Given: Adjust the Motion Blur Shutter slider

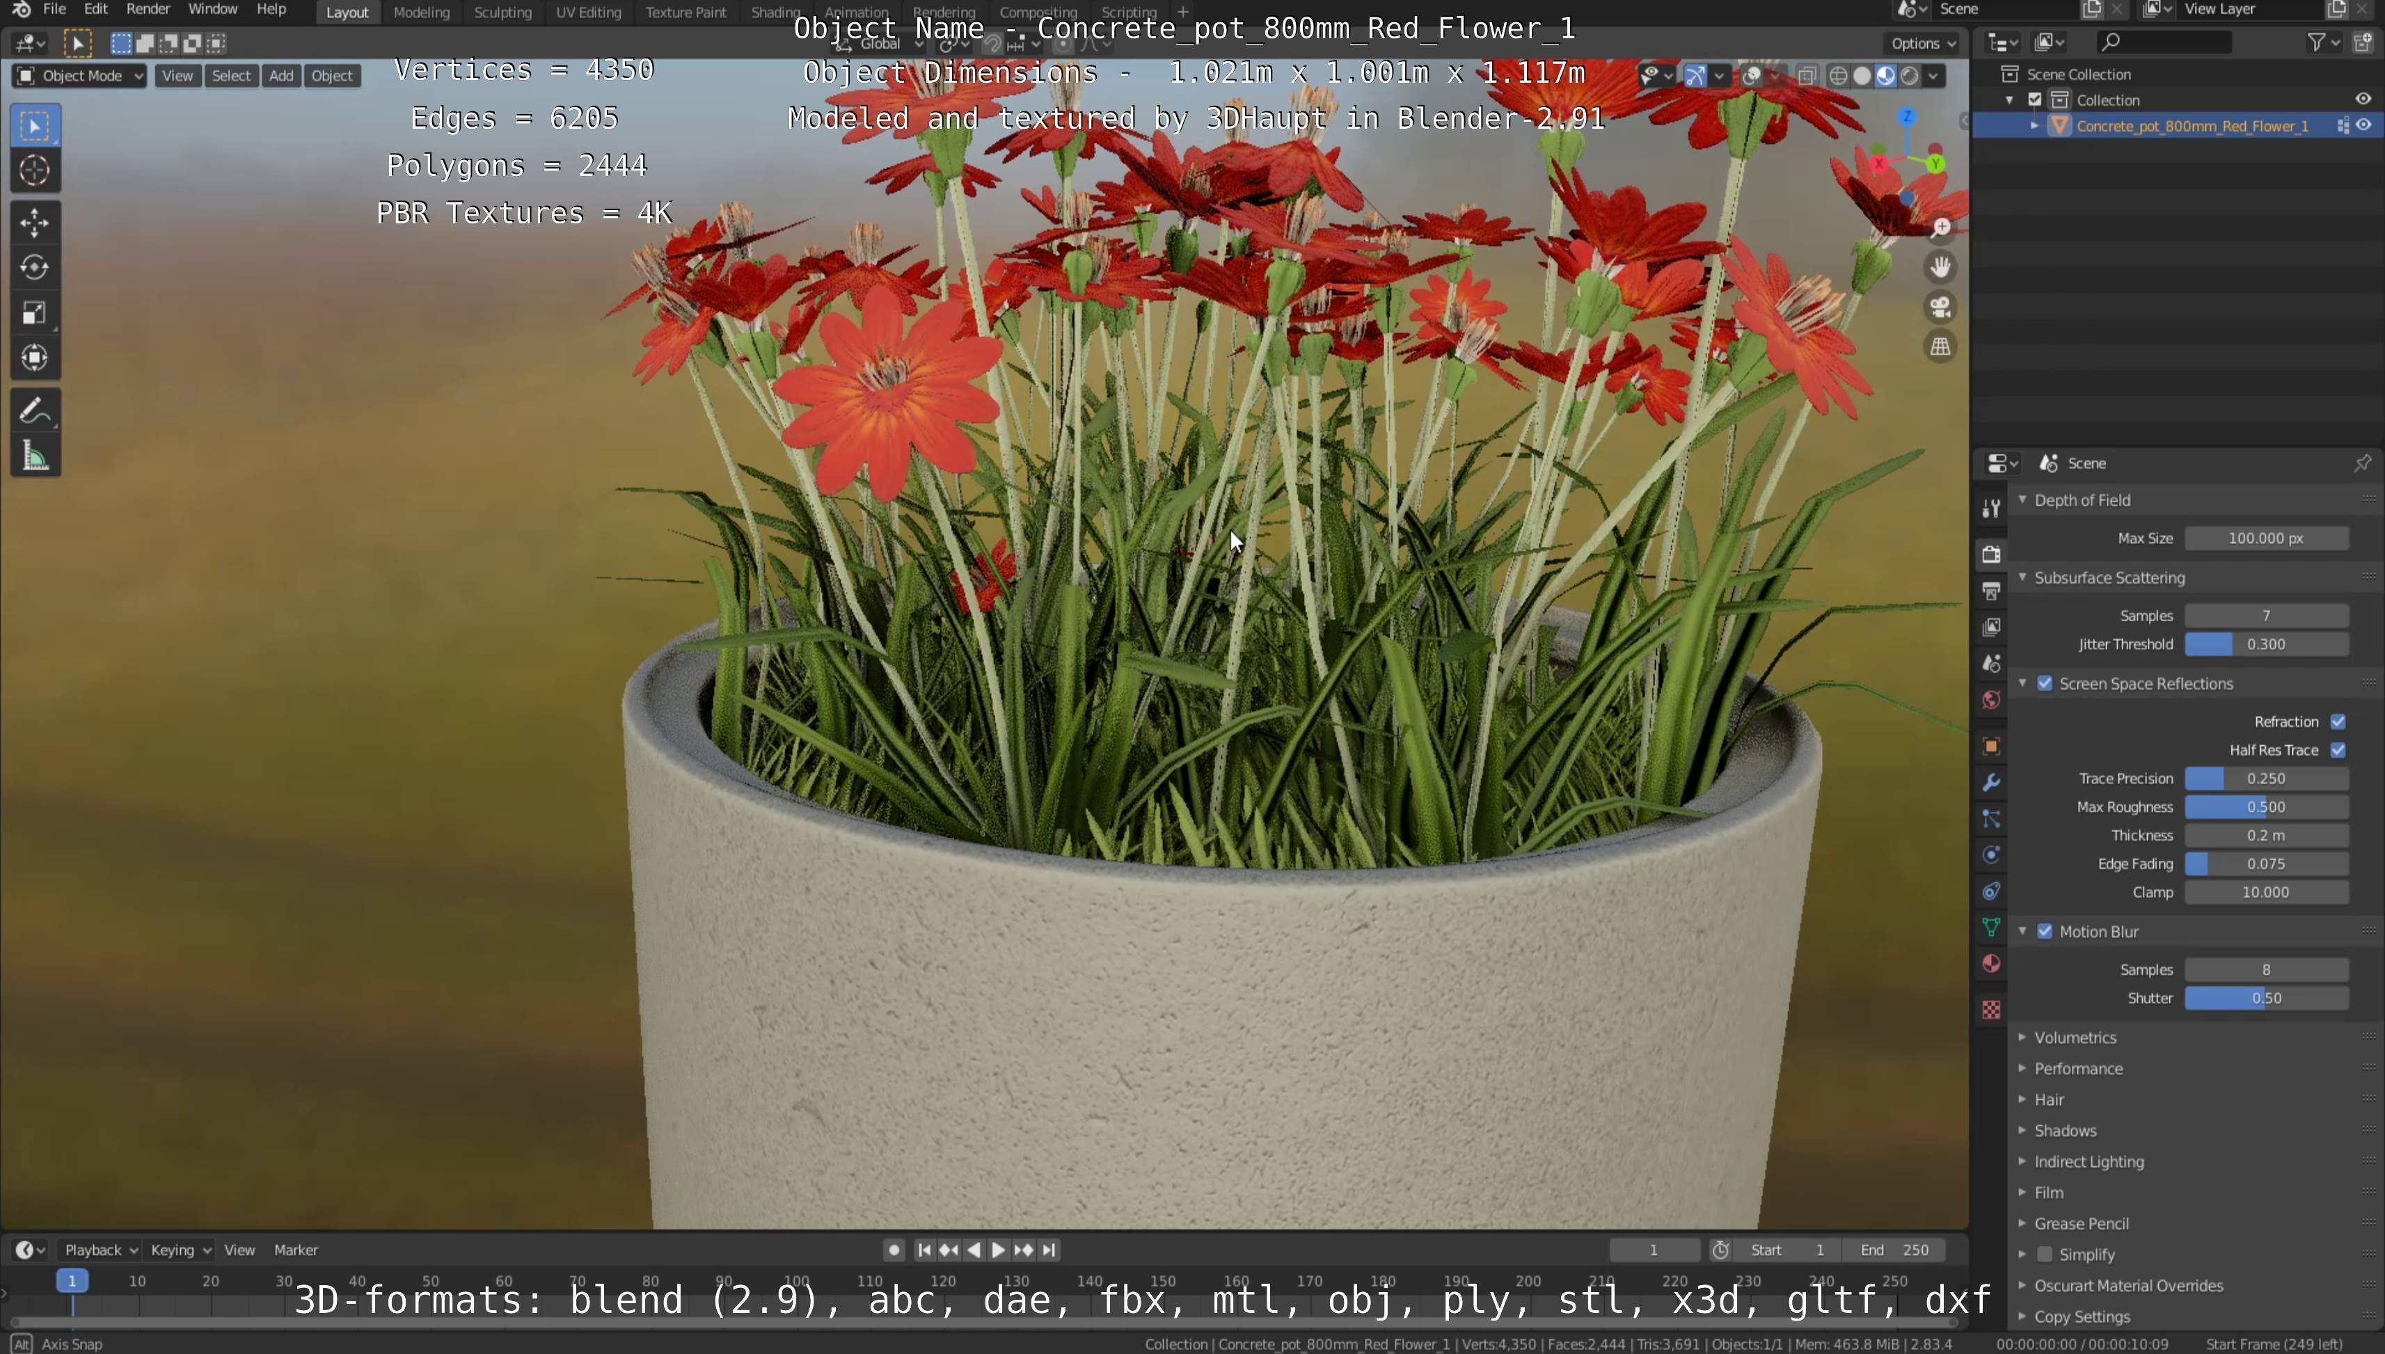Looking at the screenshot, I should [x=2266, y=998].
